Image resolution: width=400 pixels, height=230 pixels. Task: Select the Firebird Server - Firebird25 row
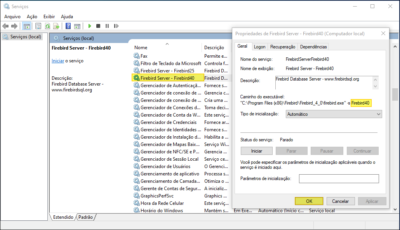coord(181,70)
